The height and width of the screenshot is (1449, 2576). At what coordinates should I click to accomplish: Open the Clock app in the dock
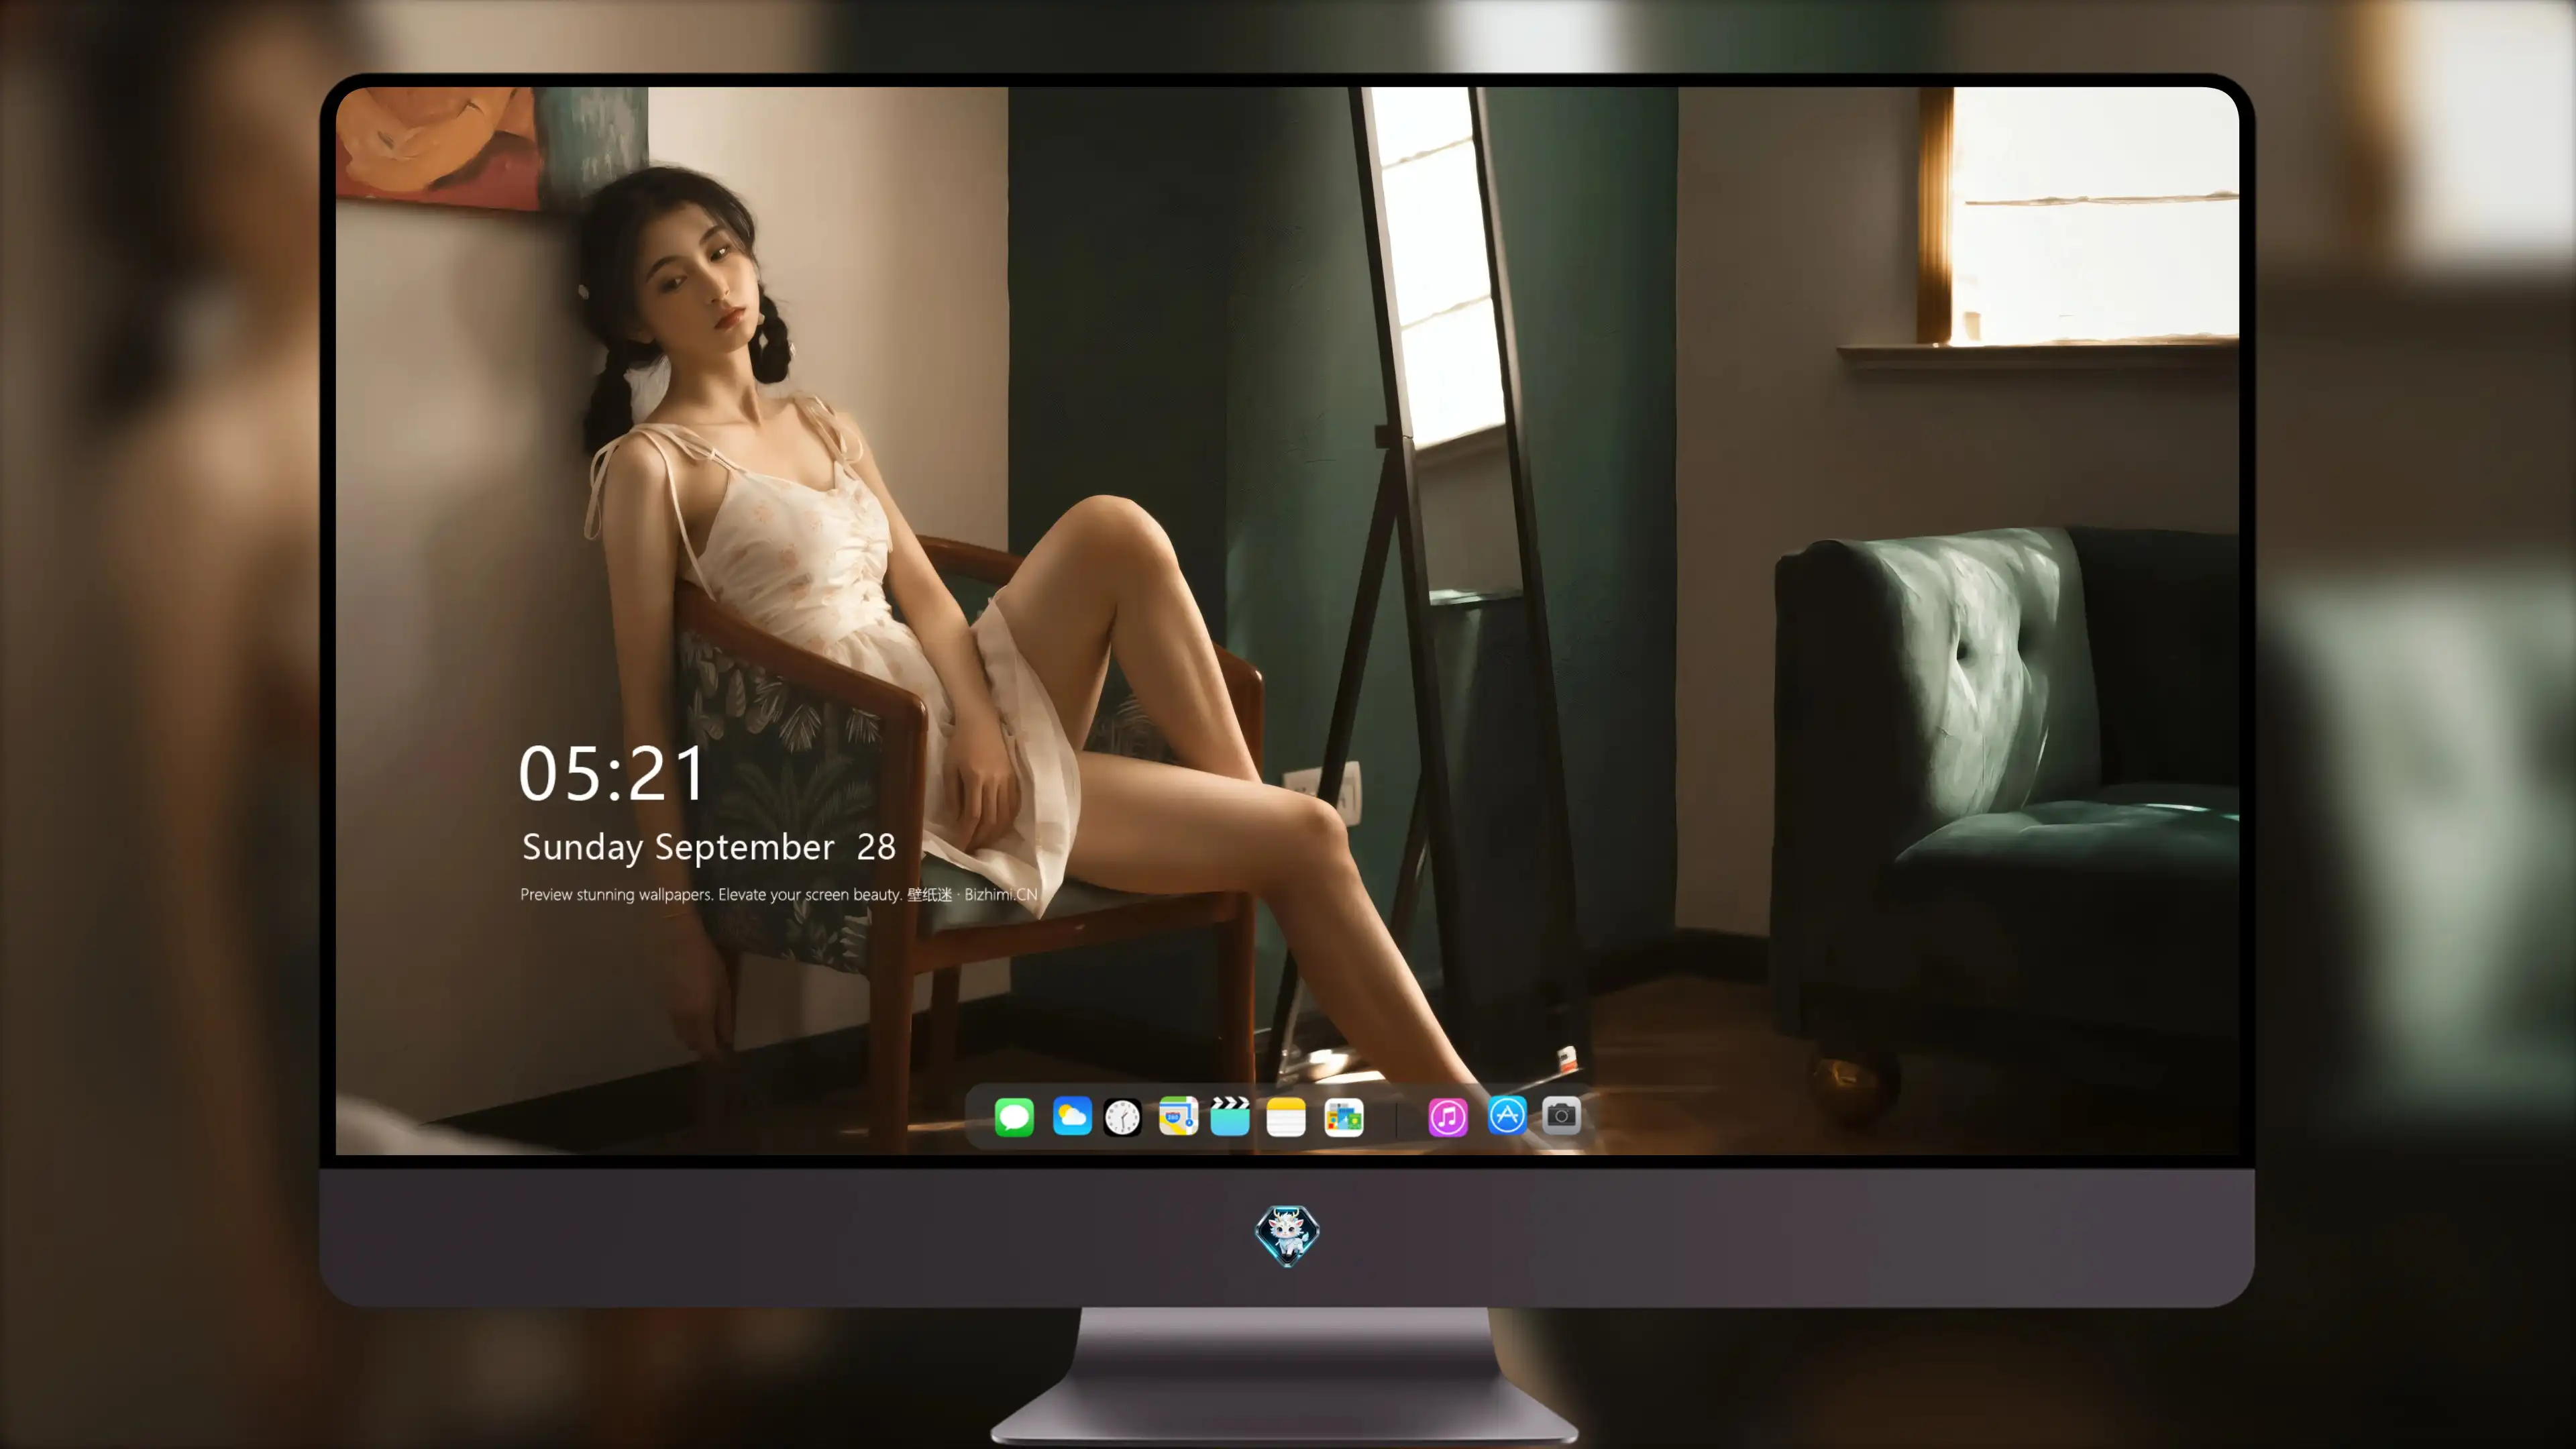1122,1117
